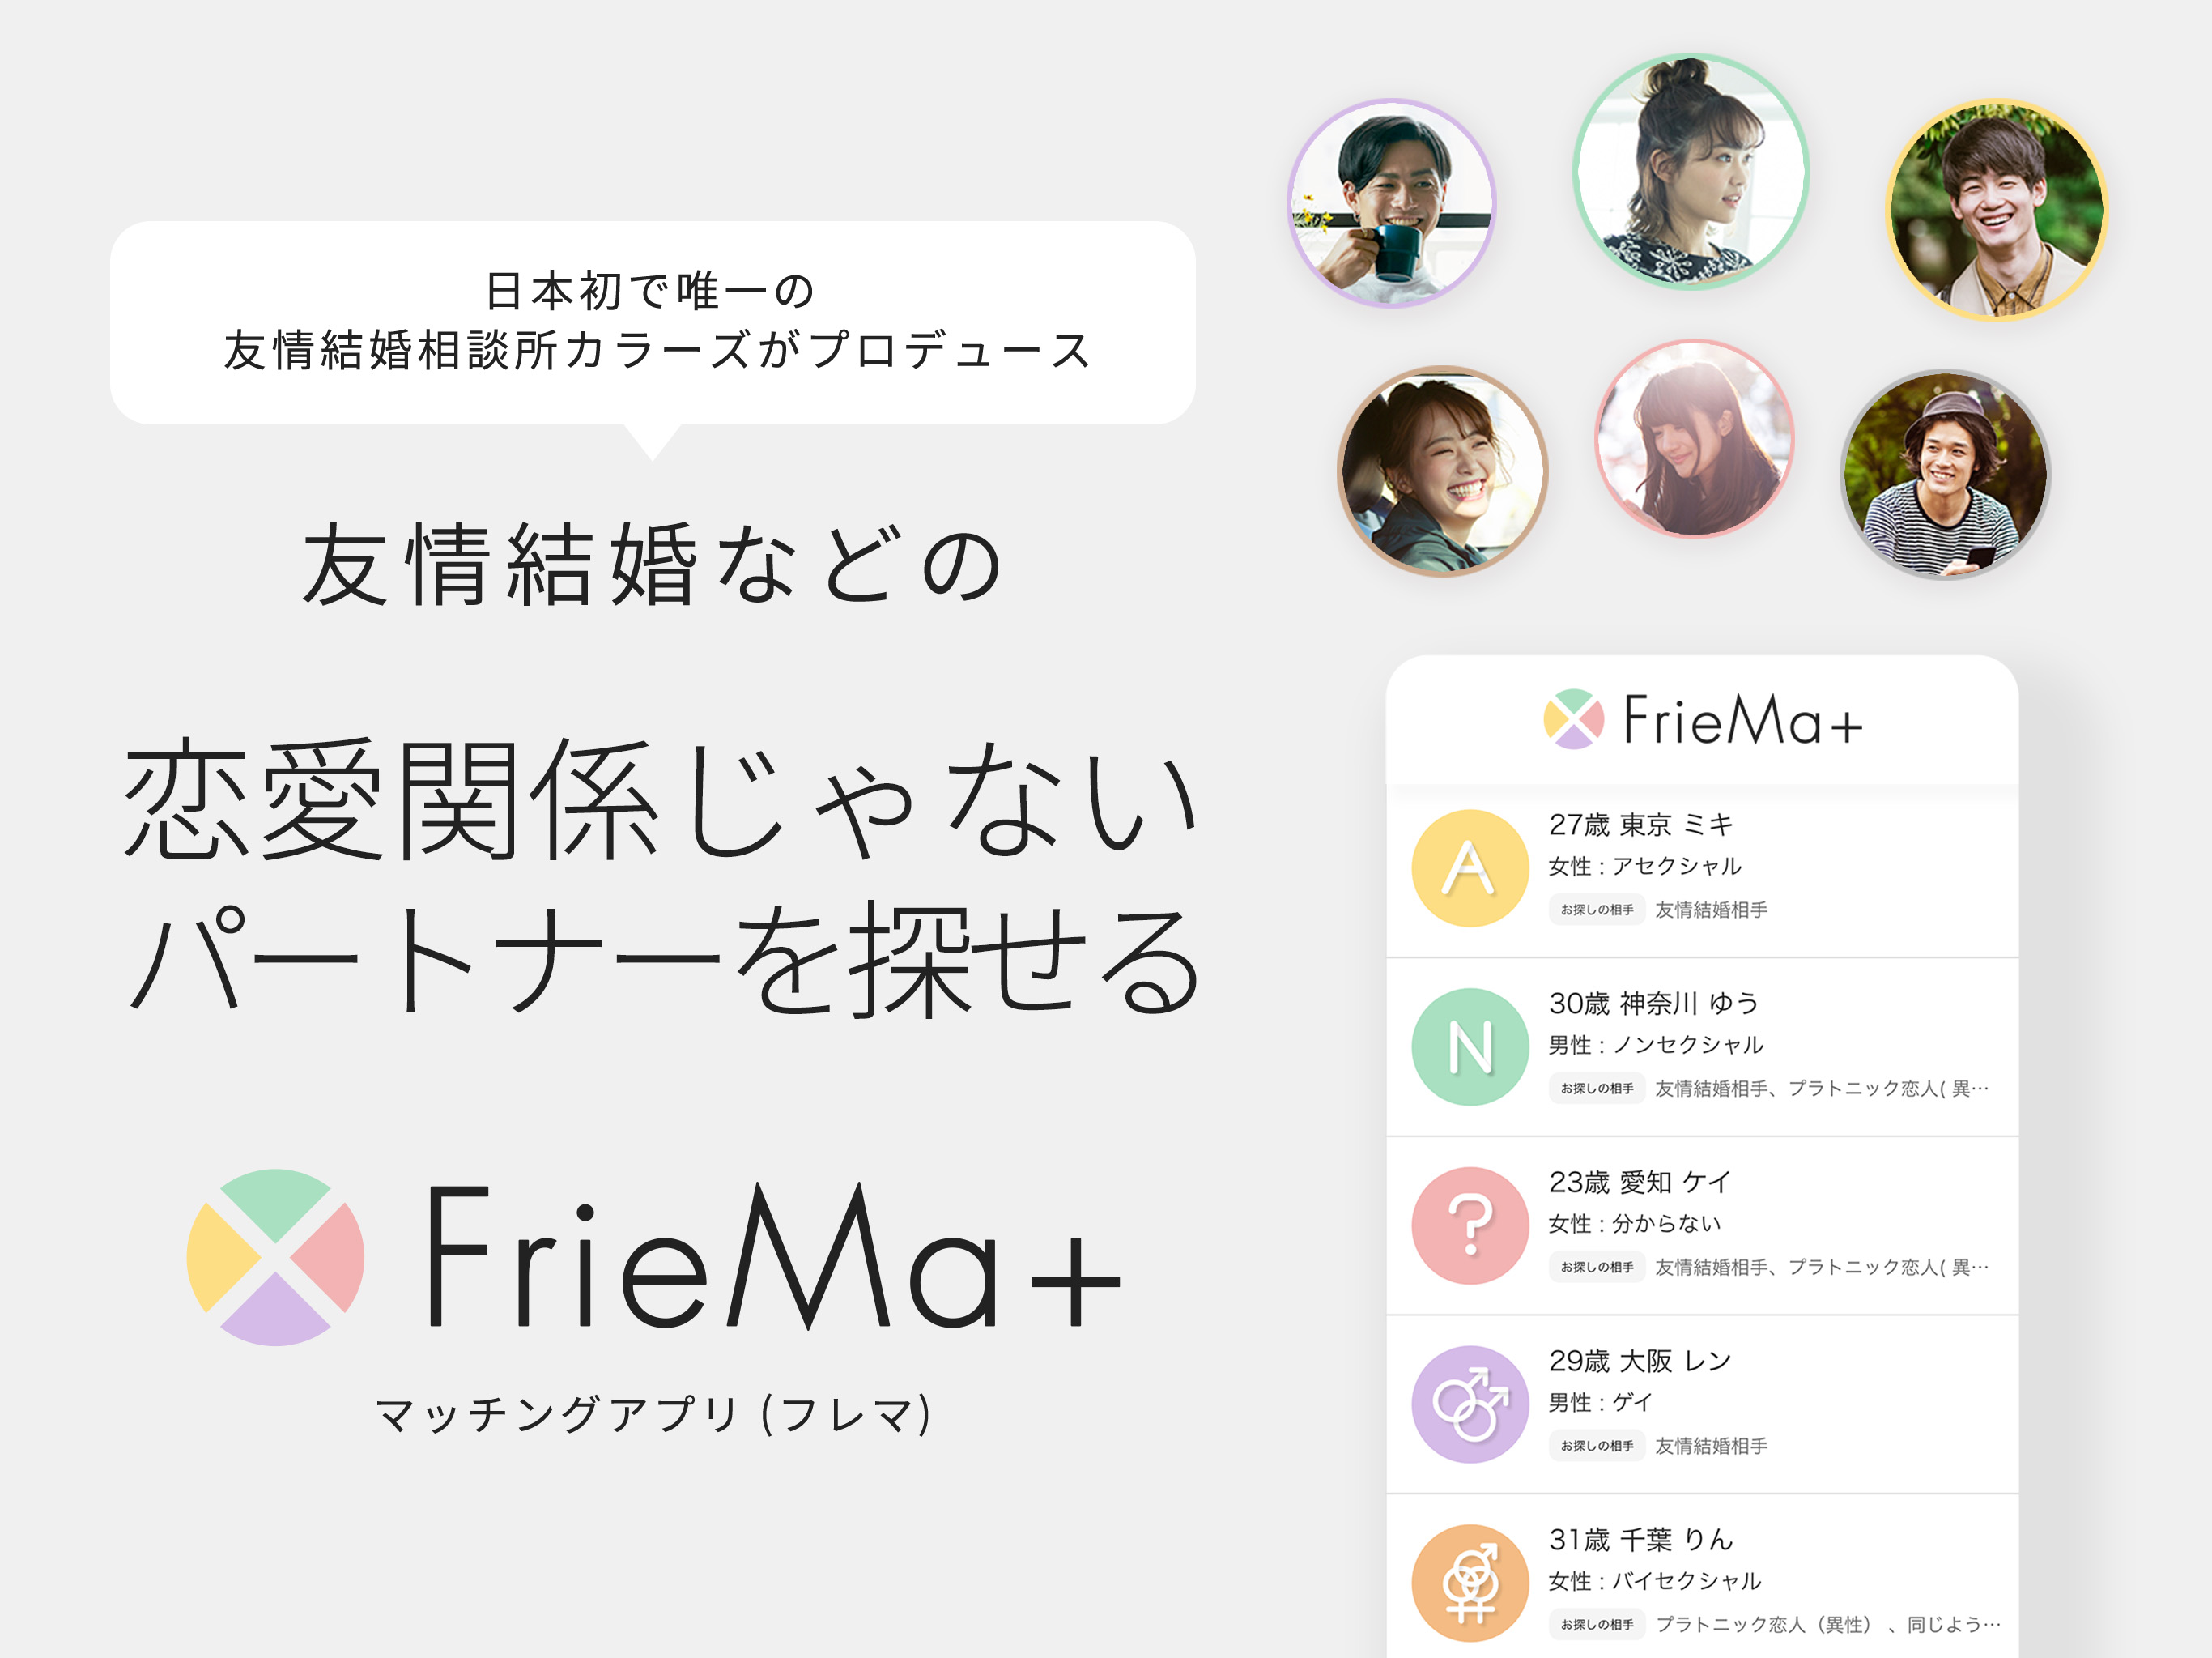Click the FrieMa+ logo in the app header
Screen dimensions: 2212x1658
pyautogui.click(x=1702, y=718)
